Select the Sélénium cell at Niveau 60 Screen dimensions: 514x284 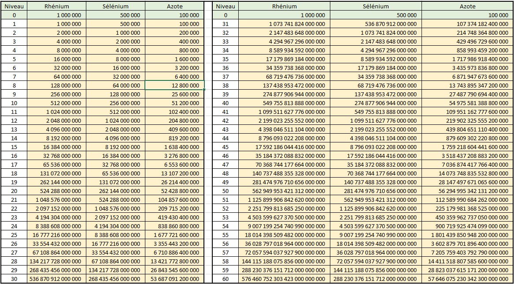click(376, 279)
